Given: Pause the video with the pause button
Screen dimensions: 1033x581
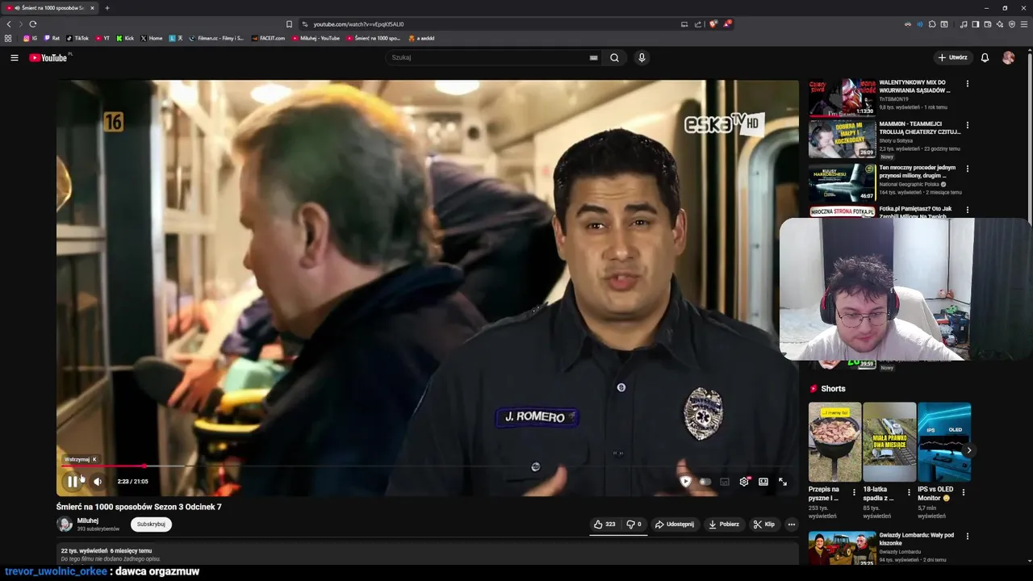Looking at the screenshot, I should [73, 482].
